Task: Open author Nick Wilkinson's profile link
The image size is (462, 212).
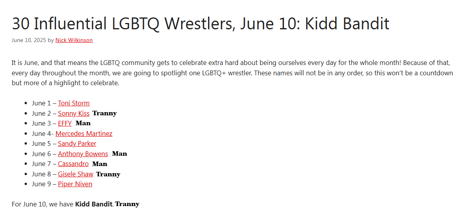Action: click(74, 40)
